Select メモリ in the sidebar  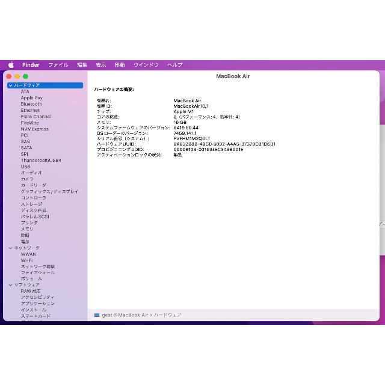pos(26,229)
